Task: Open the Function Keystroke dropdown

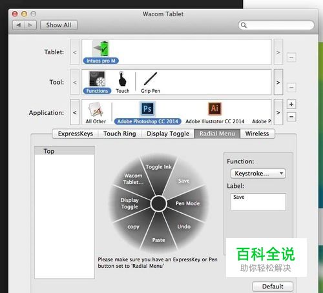Action: pyautogui.click(x=258, y=174)
